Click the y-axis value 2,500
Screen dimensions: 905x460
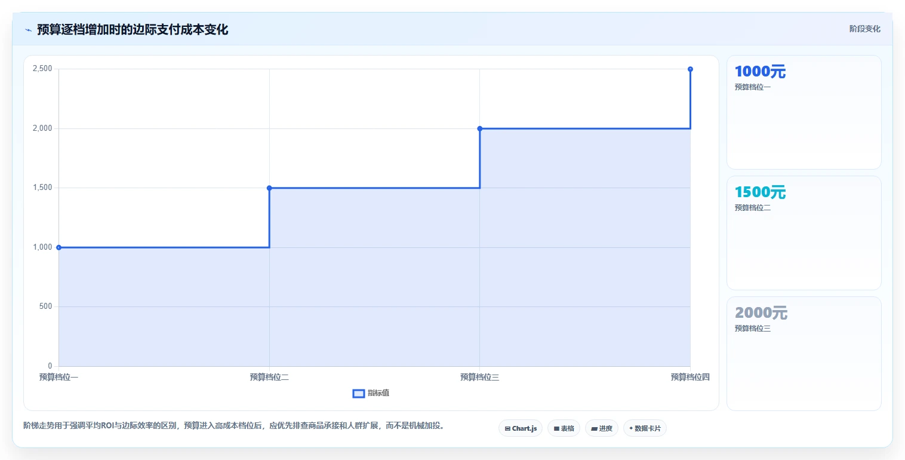pos(42,69)
